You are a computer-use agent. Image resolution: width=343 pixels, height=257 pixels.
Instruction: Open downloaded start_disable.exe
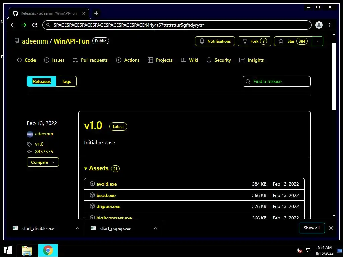tap(38, 228)
